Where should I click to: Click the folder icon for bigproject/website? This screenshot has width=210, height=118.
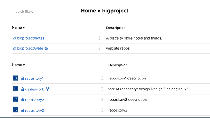pyautogui.click(x=14, y=48)
